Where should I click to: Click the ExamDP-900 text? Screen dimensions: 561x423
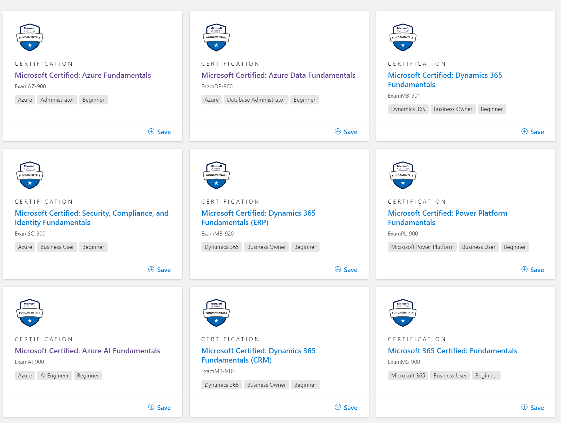[217, 86]
